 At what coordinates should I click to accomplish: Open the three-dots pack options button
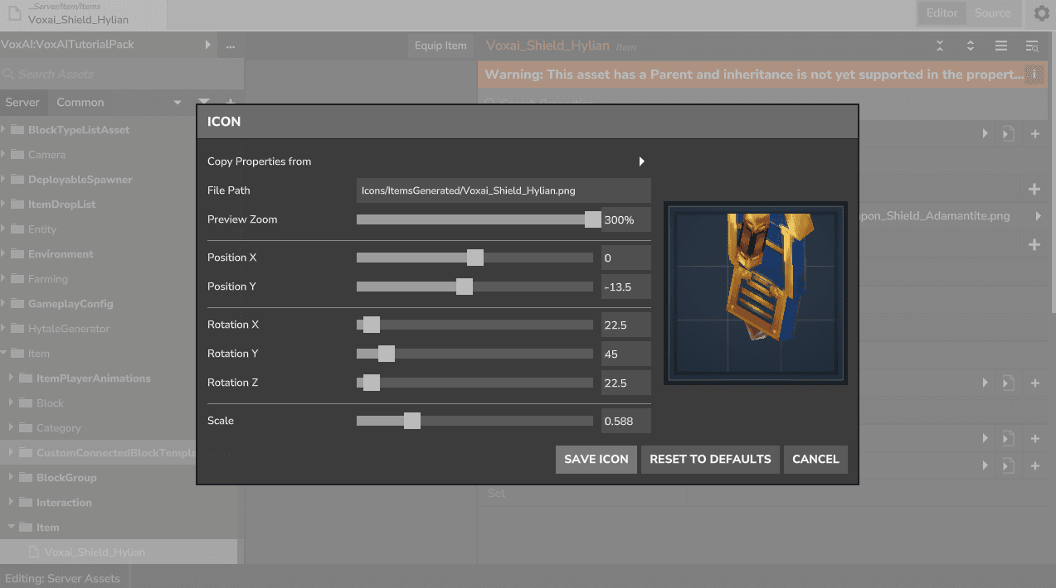tap(231, 45)
